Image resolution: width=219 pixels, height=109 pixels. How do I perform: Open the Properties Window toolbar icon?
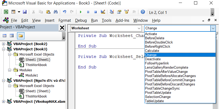[119, 12]
